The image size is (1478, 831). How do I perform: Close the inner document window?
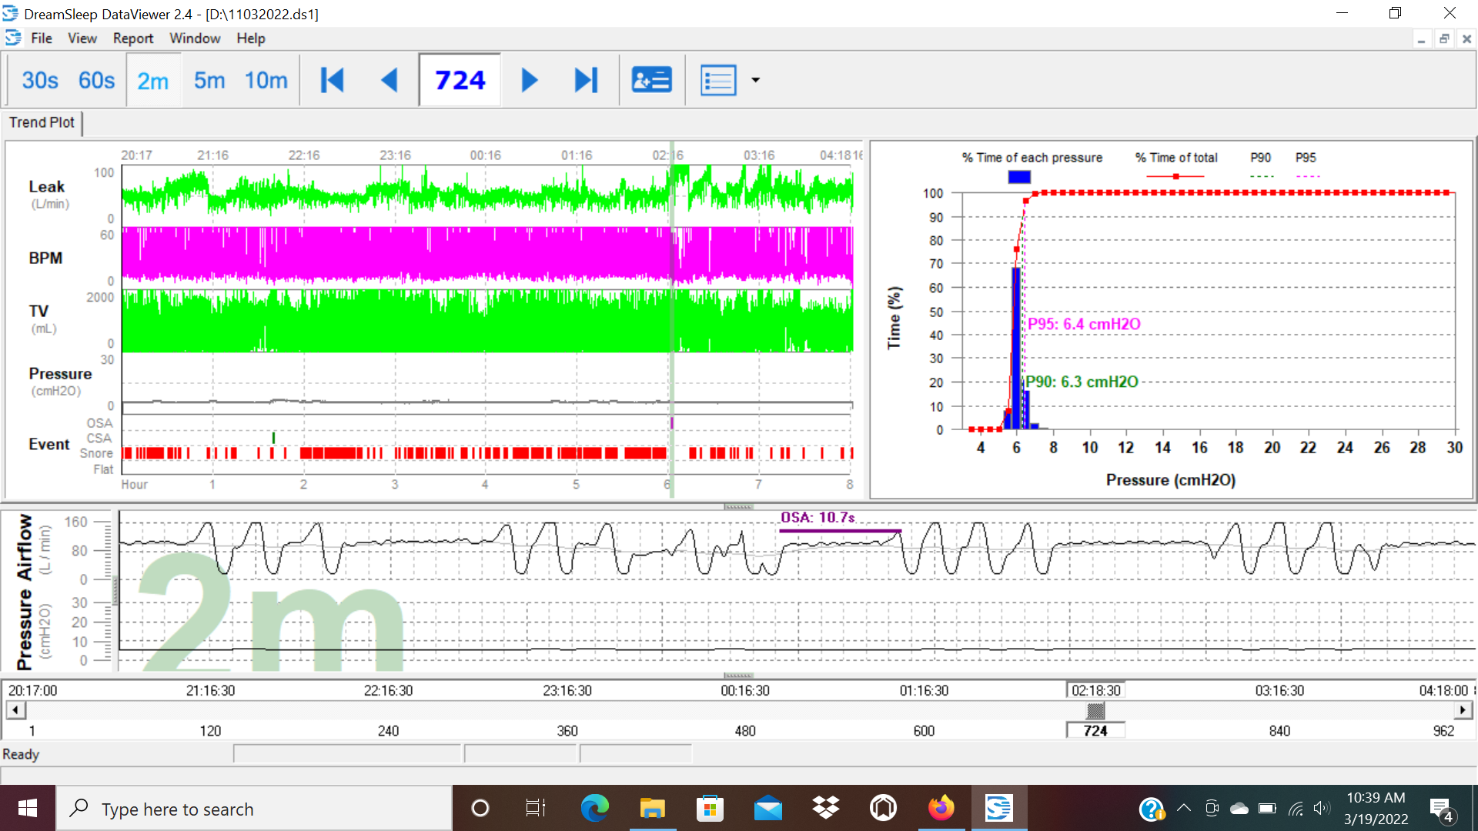click(1466, 38)
